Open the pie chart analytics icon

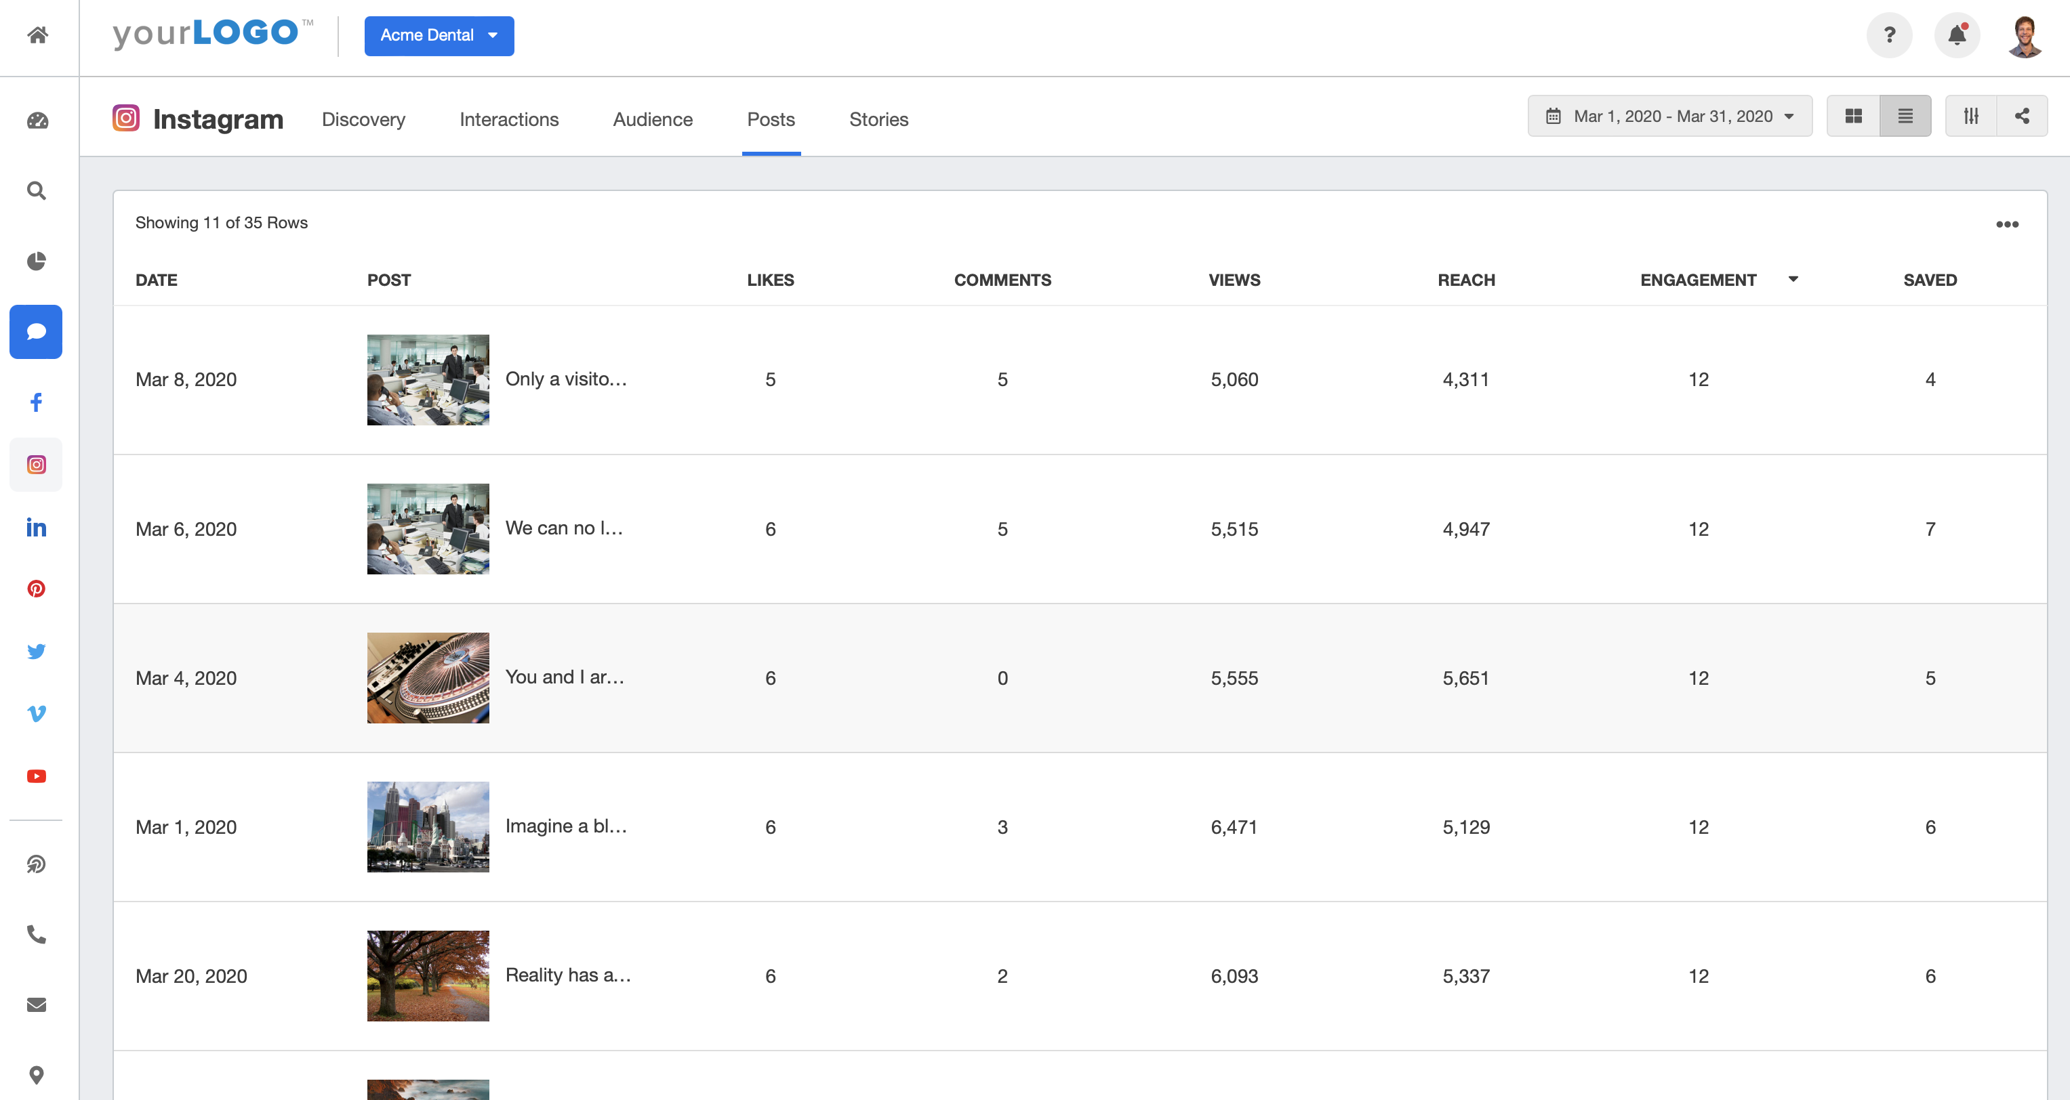pyautogui.click(x=36, y=261)
